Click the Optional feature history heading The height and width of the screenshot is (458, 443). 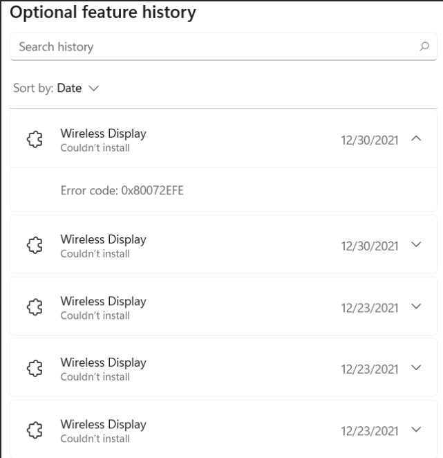tap(104, 12)
